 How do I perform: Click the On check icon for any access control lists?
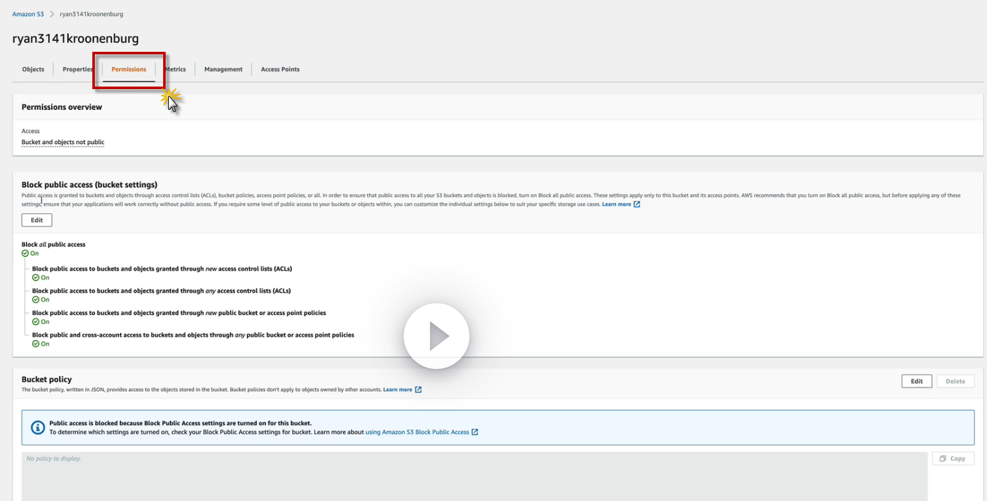pos(36,299)
